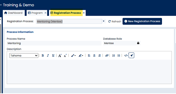Open highlight color marker dropdown
Viewport: 176px width, 94px height.
click(81, 56)
